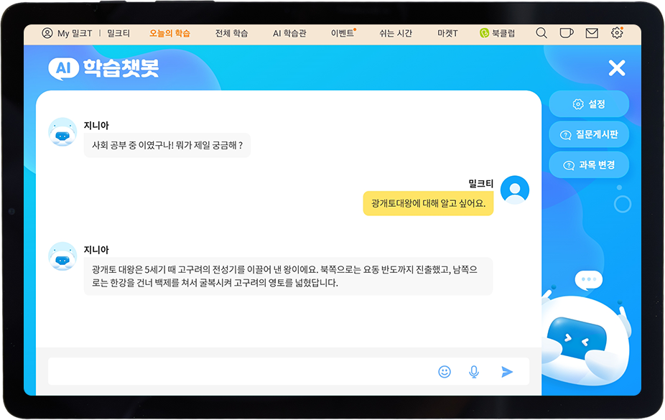
Task: Open AI 학습관 menu
Action: (x=289, y=33)
